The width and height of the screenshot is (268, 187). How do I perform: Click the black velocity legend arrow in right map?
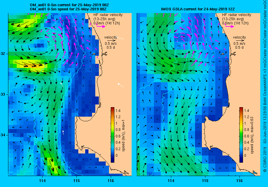(x=241, y=41)
